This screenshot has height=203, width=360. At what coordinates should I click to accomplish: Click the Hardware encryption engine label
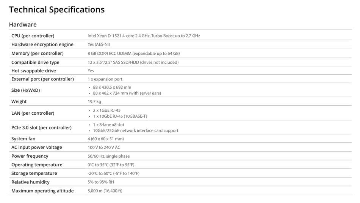coord(42,45)
